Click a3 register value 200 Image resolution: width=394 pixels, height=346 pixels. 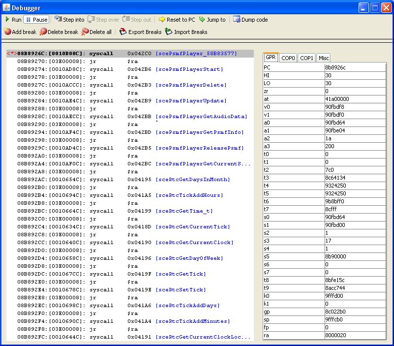click(x=355, y=146)
